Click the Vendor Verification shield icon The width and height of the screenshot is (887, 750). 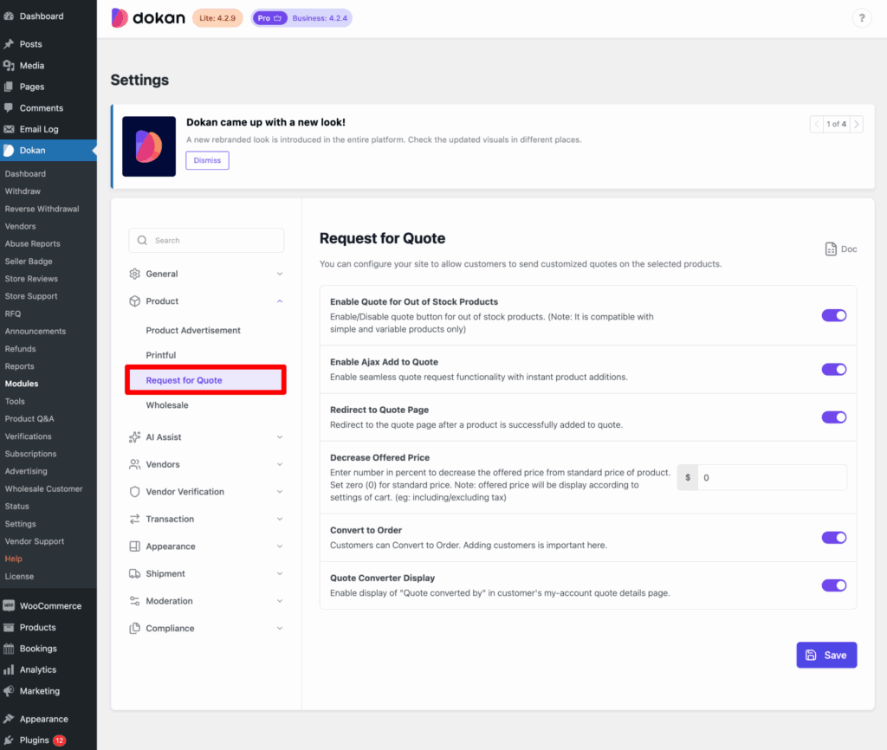135,492
